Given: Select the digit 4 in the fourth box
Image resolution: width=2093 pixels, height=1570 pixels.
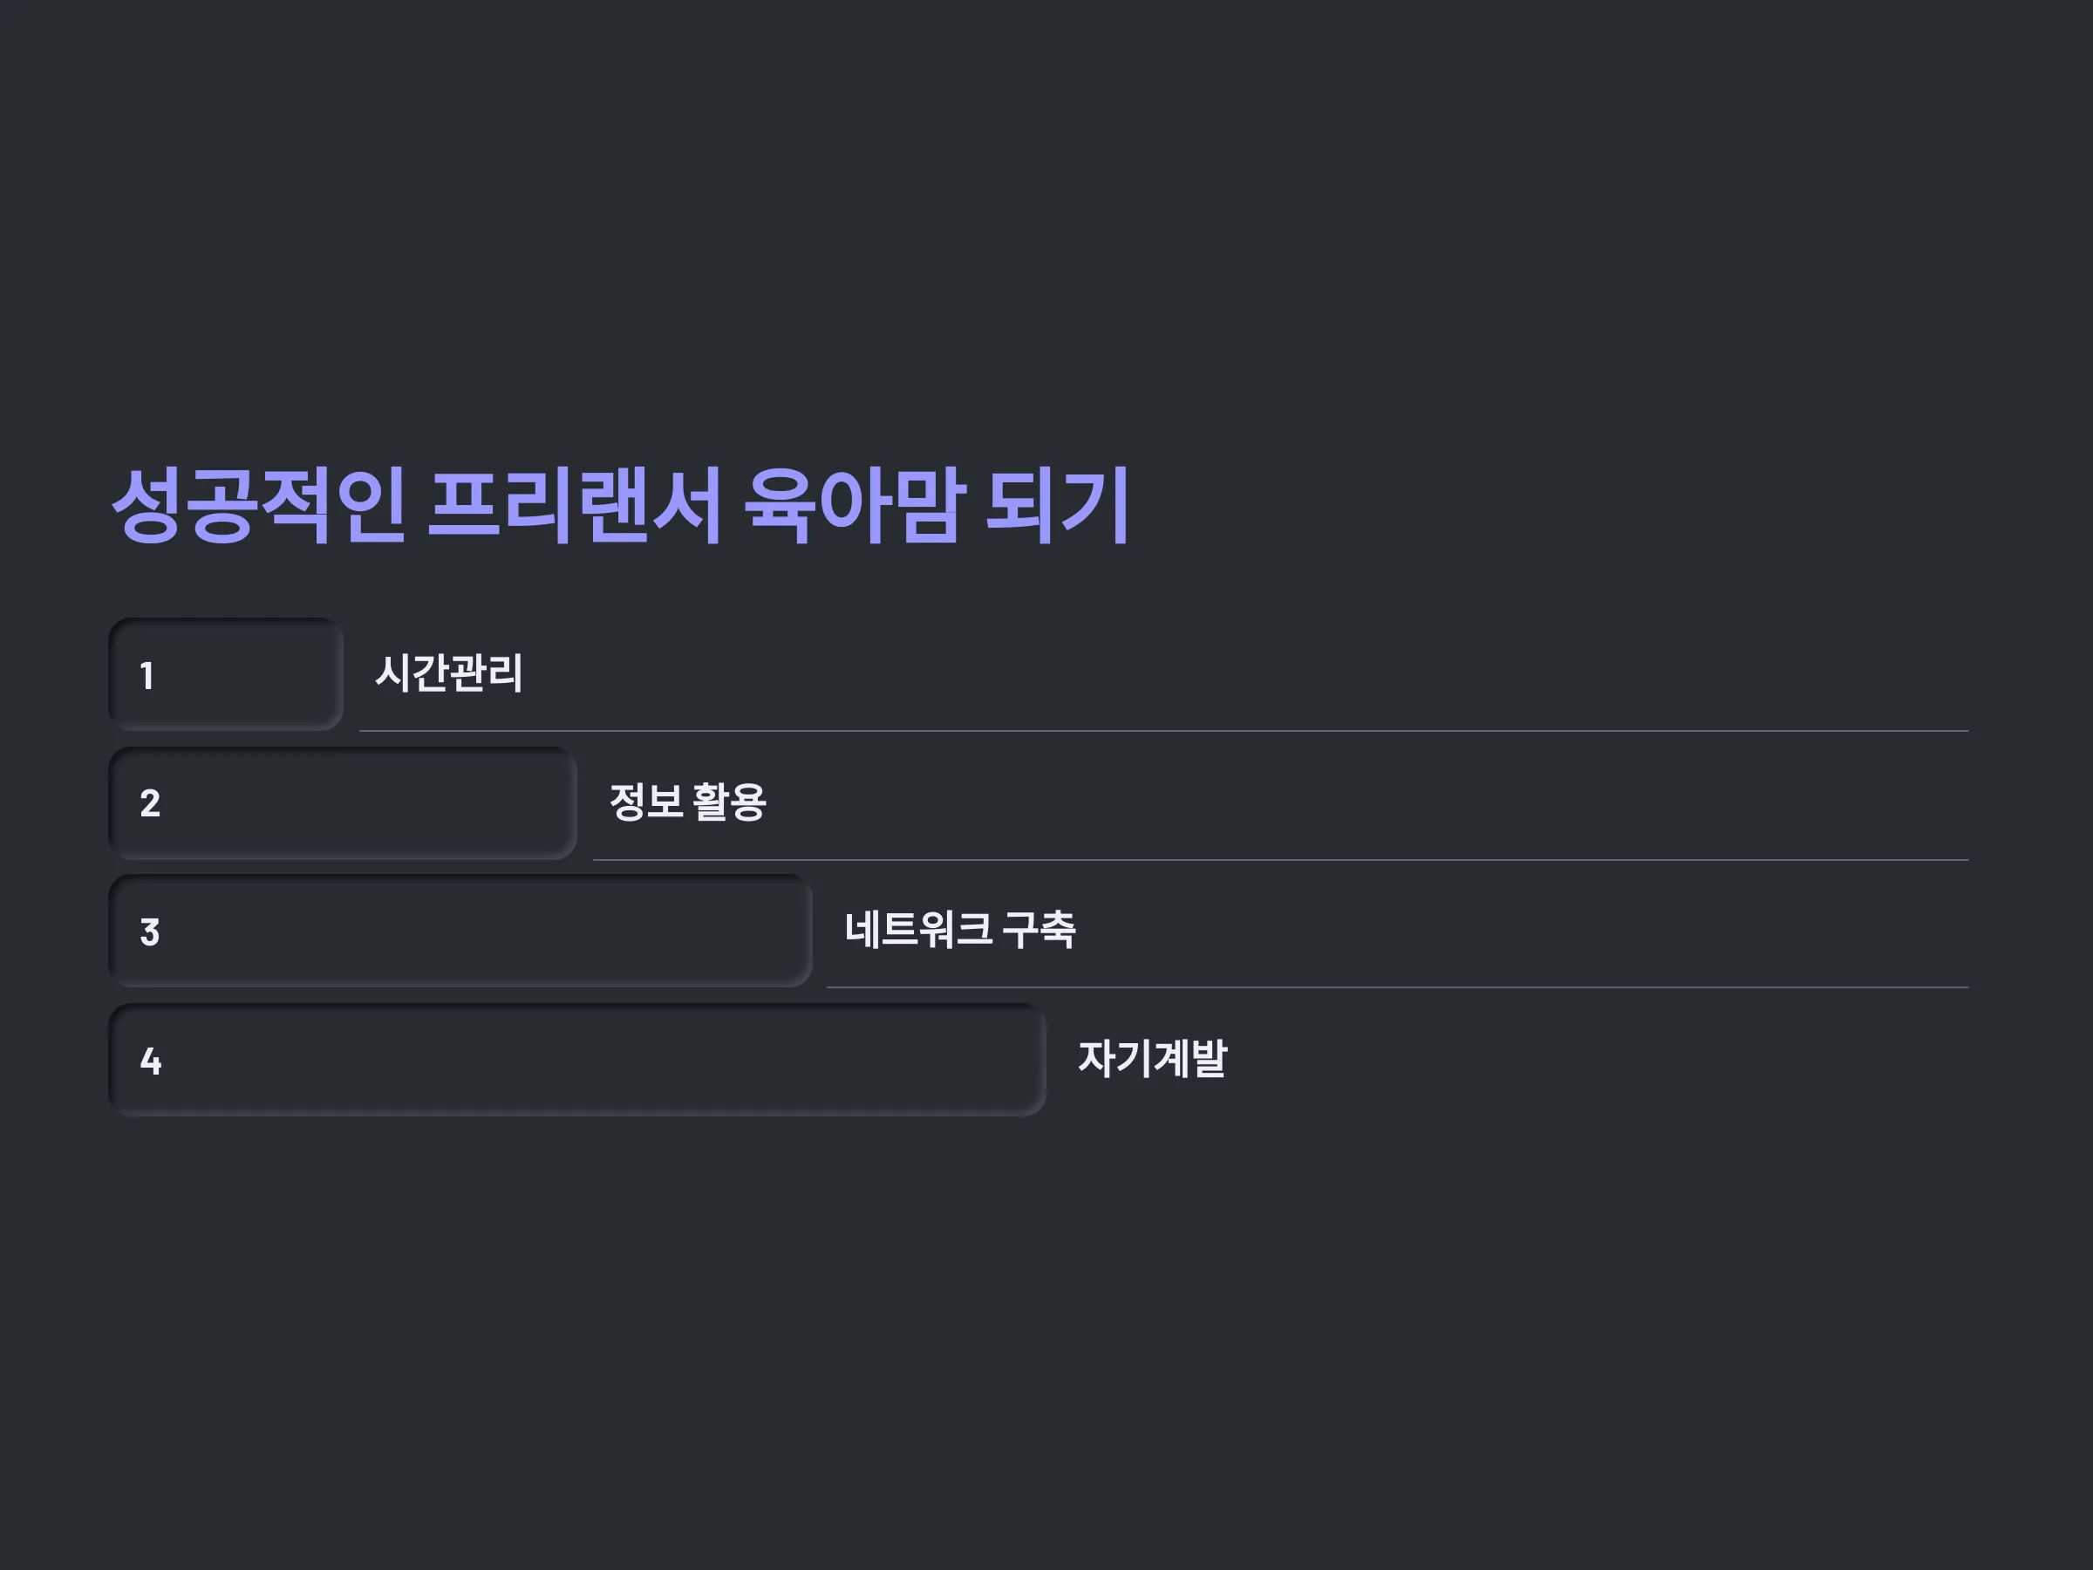Looking at the screenshot, I should tap(151, 1061).
